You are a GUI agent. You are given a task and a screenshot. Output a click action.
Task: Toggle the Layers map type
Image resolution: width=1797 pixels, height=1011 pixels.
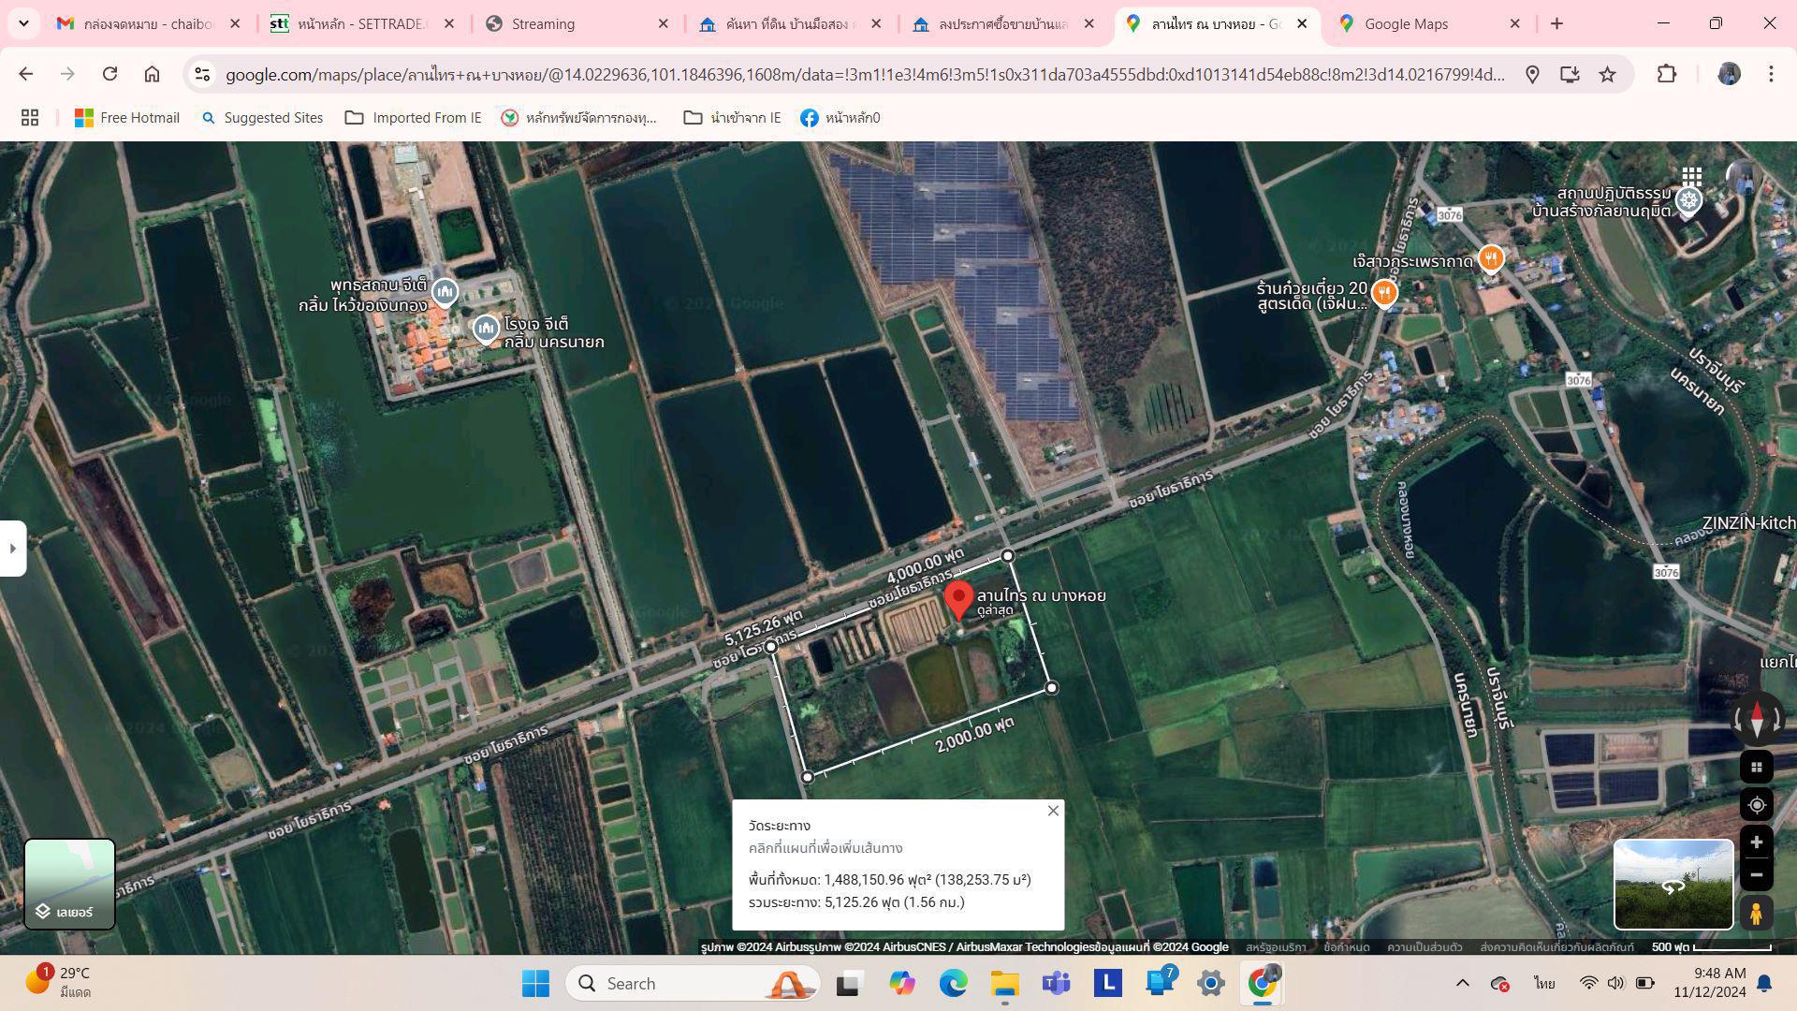tap(69, 884)
